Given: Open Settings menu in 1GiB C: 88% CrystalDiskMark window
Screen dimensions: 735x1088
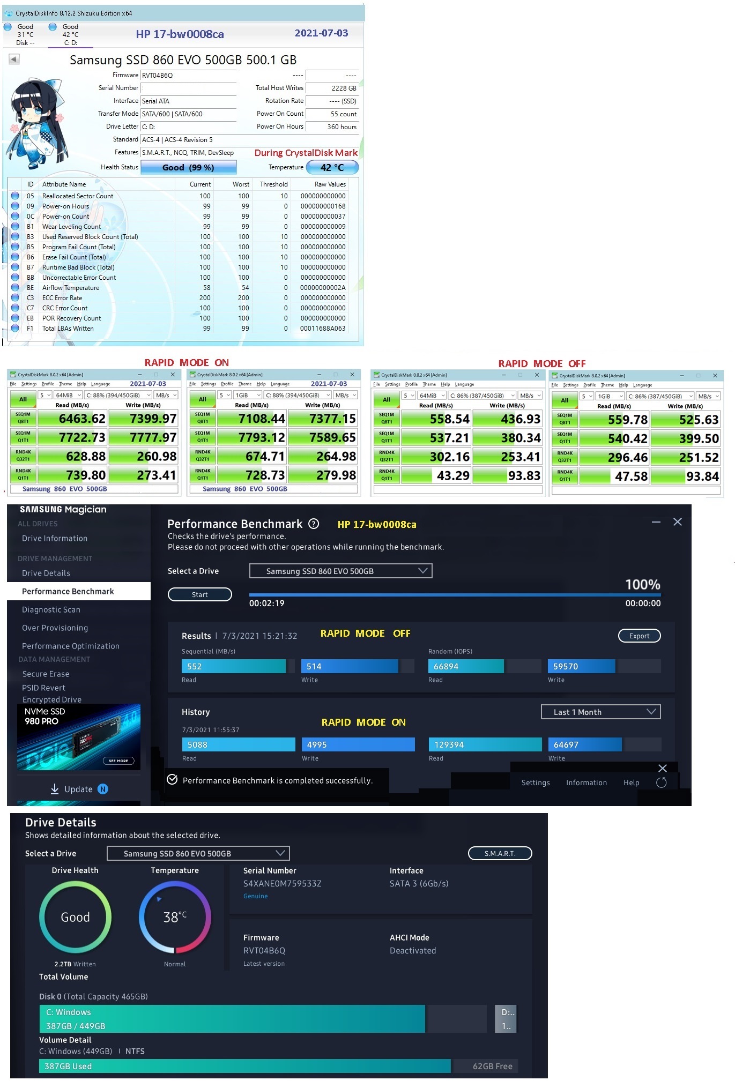Looking at the screenshot, I should [209, 384].
